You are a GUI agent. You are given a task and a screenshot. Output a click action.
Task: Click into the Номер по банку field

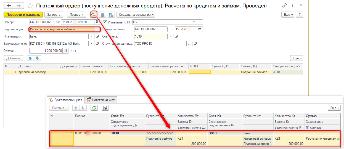click(150, 29)
